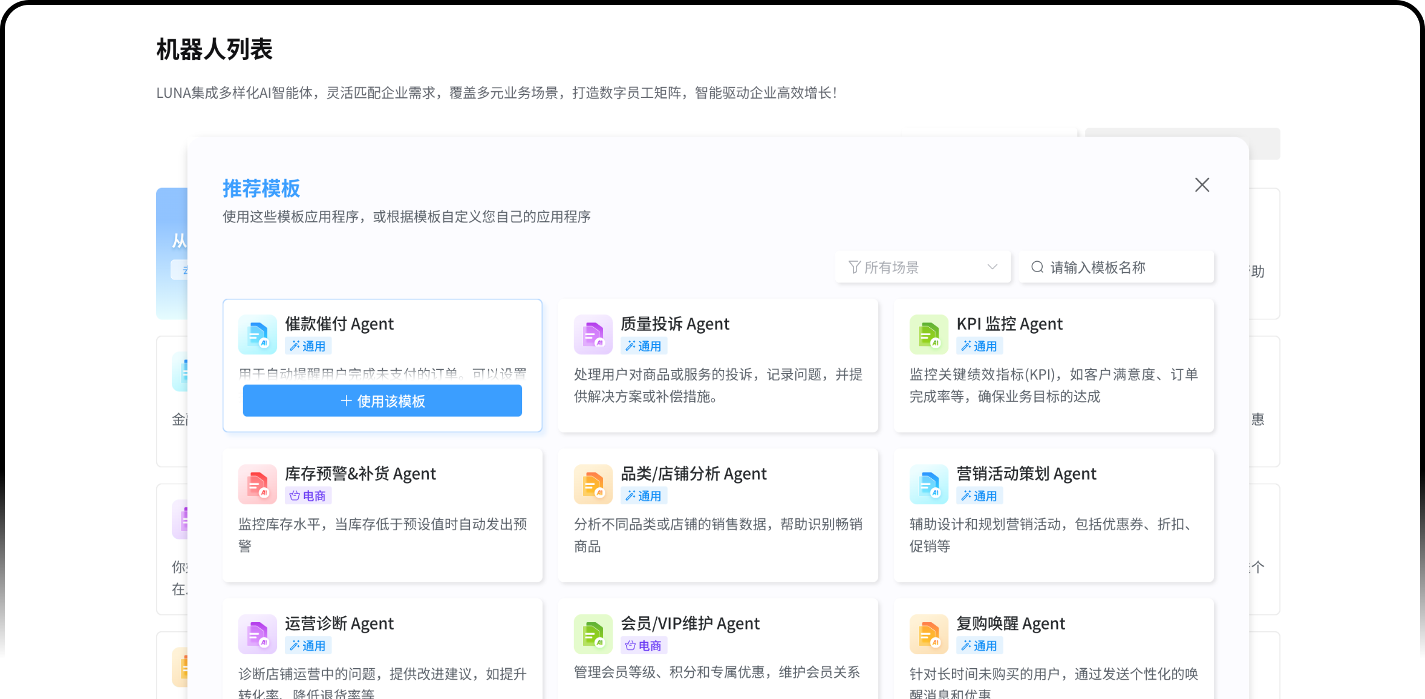The image size is (1425, 699).
Task: Close the 推荐模板 dialog
Action: point(1202,185)
